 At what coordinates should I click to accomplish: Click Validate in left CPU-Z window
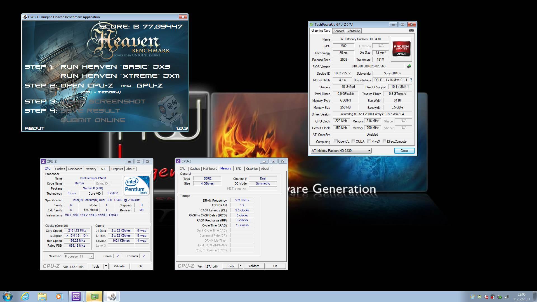(119, 266)
